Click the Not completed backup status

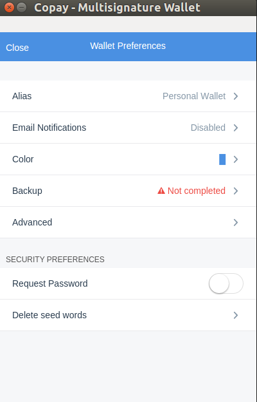click(x=197, y=191)
